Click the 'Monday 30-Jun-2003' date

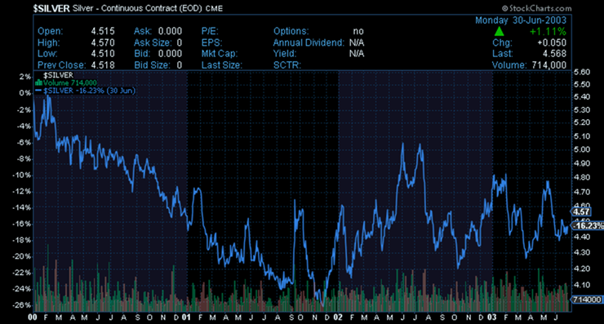coord(521,20)
